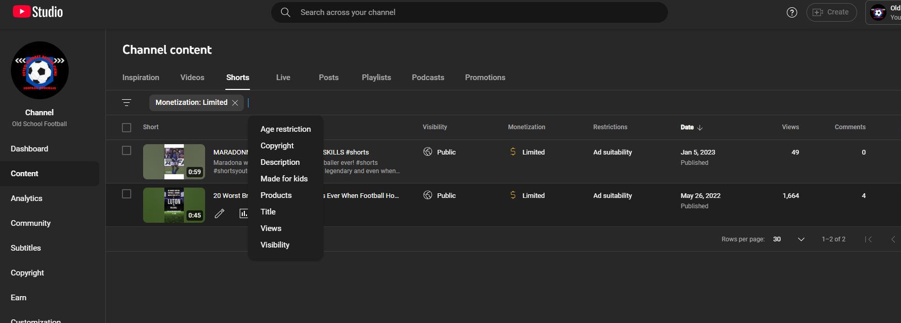Click dollar icon in Maradona row
The image size is (901, 323).
513,152
